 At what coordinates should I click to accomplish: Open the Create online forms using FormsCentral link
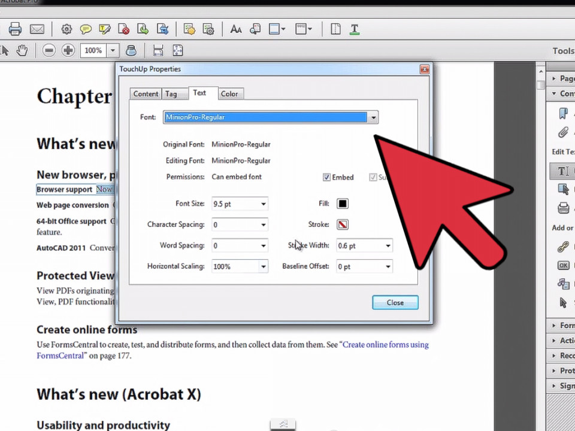(385, 345)
